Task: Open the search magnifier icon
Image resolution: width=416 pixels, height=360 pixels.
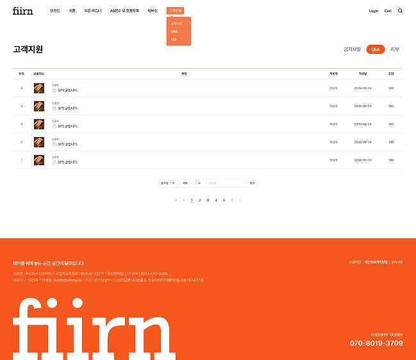Action: tap(400, 11)
